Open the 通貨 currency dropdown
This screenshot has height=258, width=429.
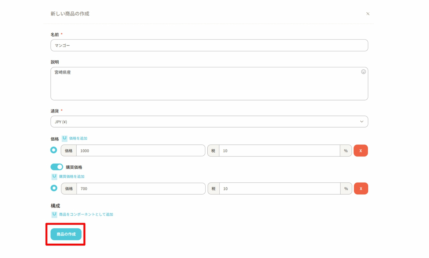tap(209, 122)
